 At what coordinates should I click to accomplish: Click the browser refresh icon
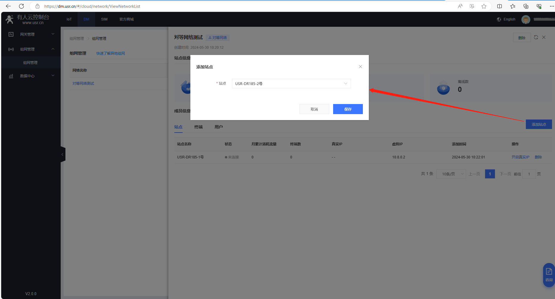point(21,6)
